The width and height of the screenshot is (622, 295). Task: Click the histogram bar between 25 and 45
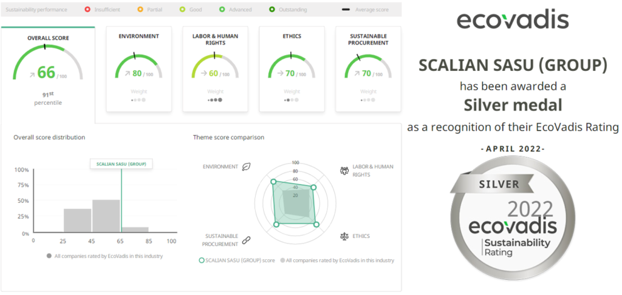[x=77, y=220]
